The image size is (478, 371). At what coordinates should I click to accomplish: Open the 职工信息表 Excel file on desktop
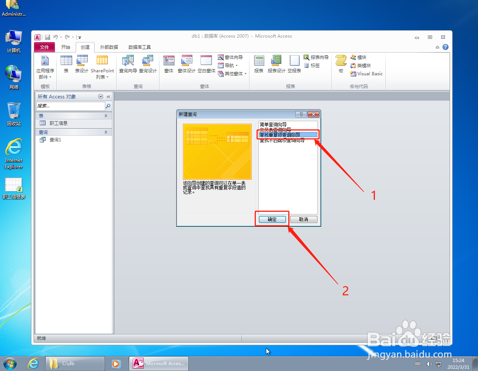pyautogui.click(x=14, y=188)
